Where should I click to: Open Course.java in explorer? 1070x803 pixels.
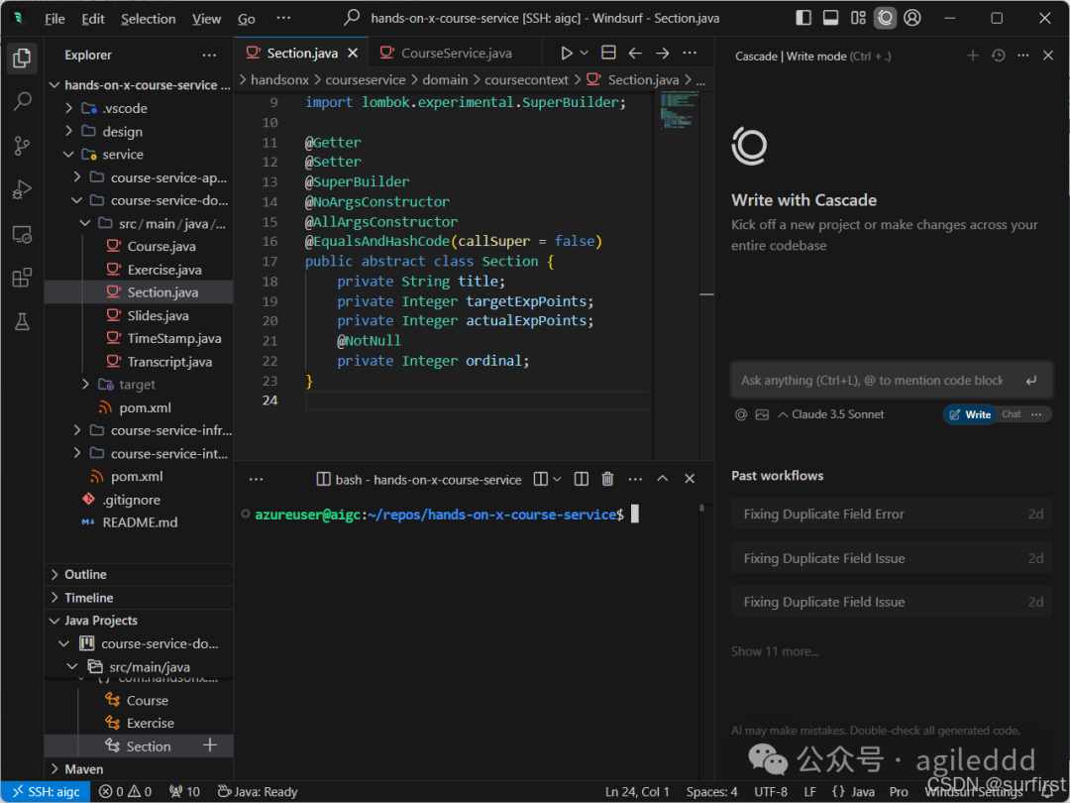161,246
